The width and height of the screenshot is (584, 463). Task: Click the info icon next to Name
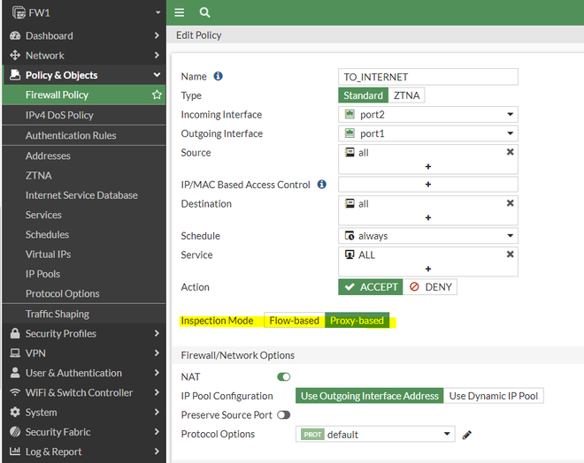coord(219,76)
